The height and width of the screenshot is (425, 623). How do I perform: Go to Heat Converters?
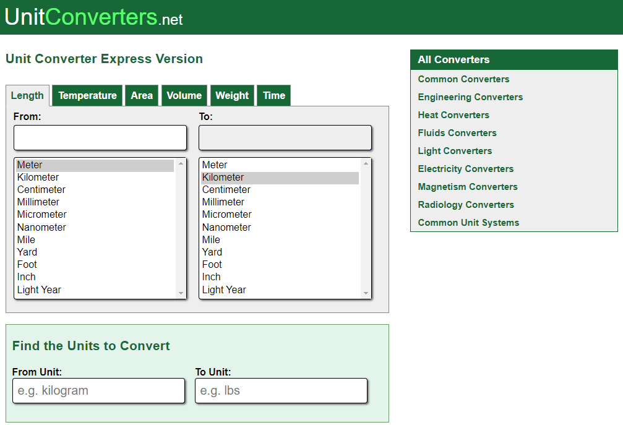pyautogui.click(x=453, y=115)
